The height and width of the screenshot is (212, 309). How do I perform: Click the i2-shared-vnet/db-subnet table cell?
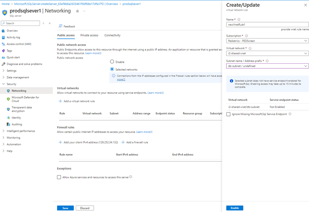click(x=244, y=107)
